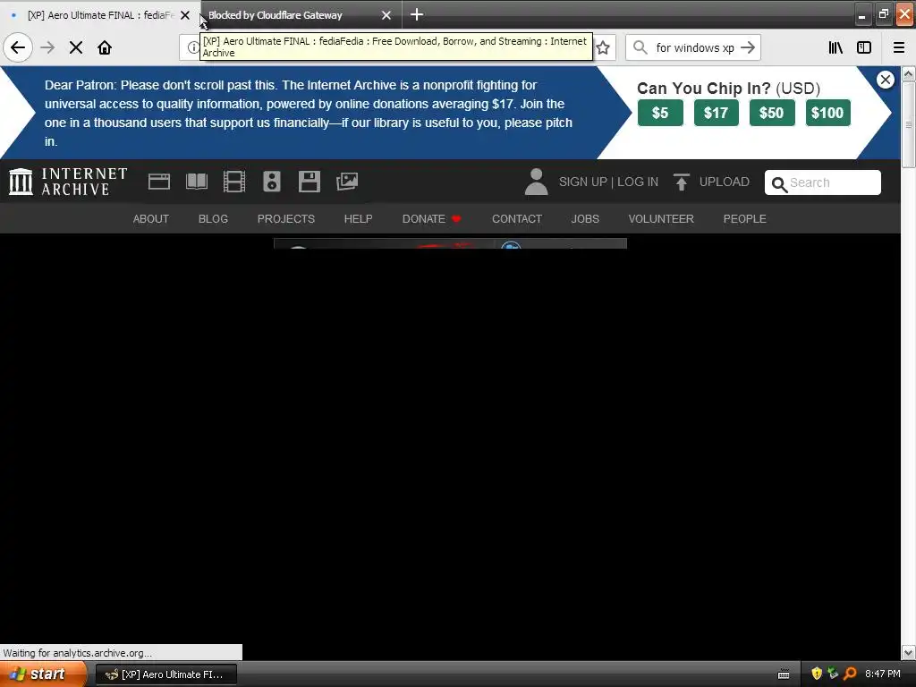Click the user avatar icon

point(536,182)
